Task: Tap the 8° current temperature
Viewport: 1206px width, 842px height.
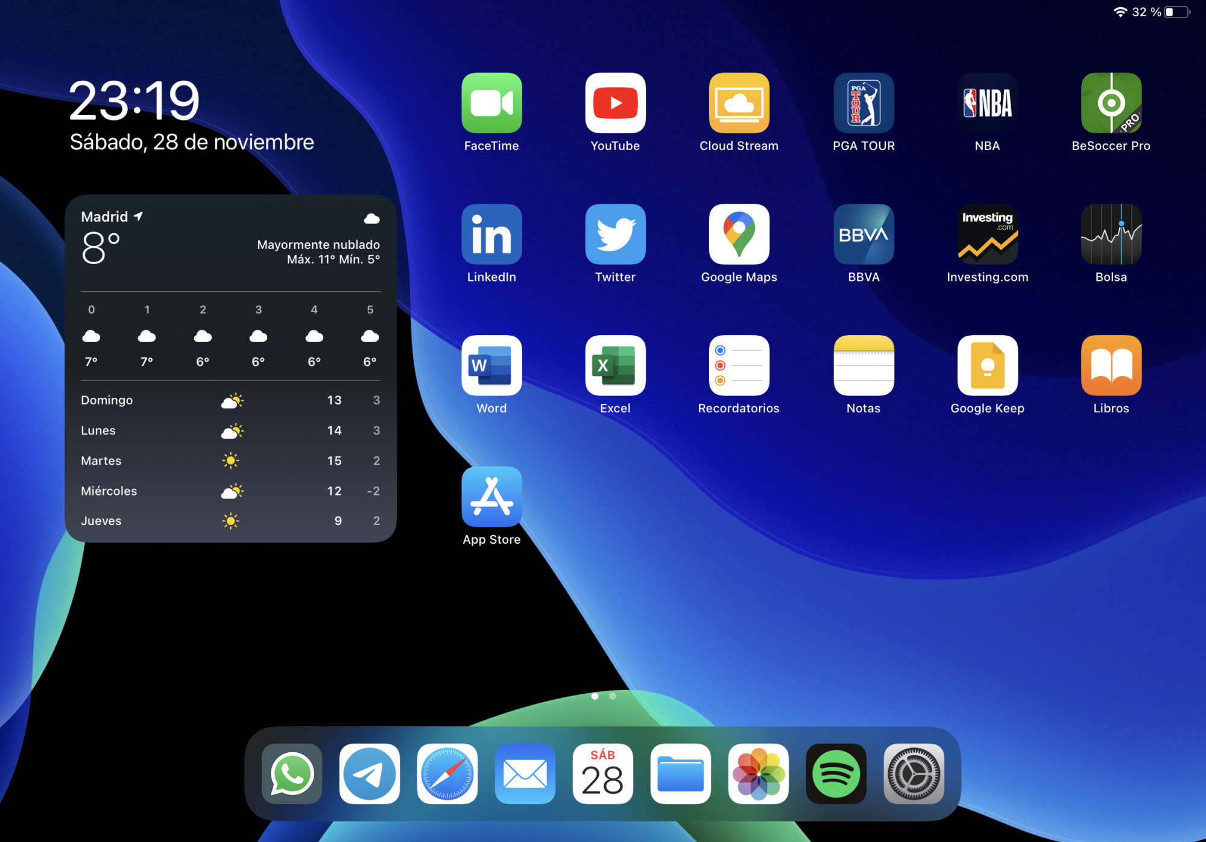Action: [101, 248]
